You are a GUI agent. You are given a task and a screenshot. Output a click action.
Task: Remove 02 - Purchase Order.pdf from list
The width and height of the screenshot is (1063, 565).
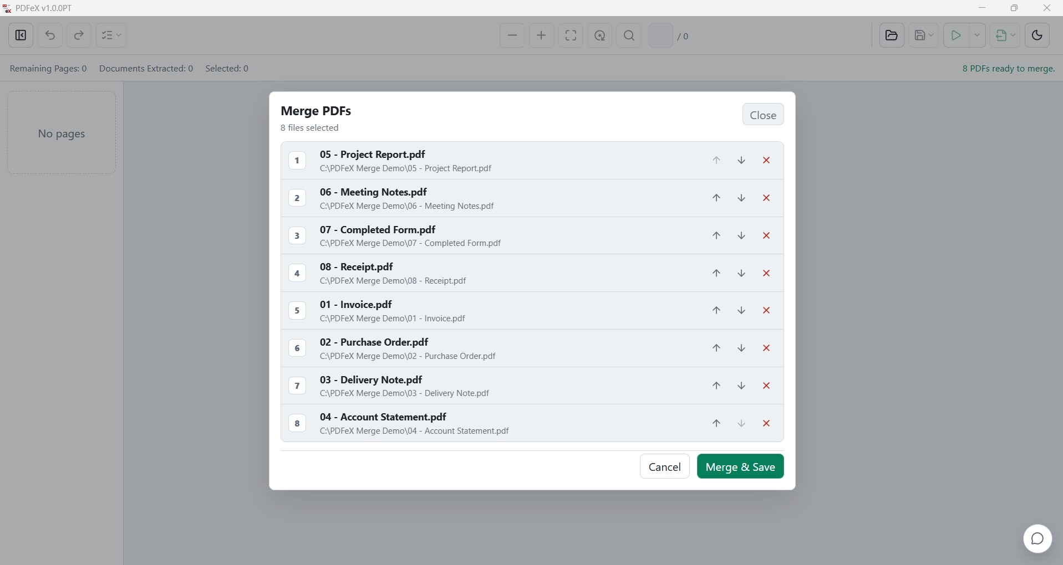(766, 348)
